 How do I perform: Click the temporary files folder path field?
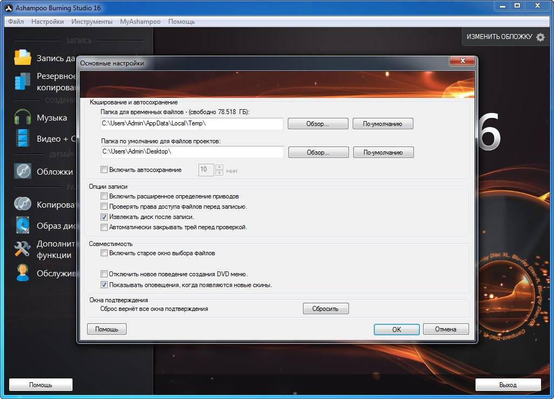tap(192, 124)
